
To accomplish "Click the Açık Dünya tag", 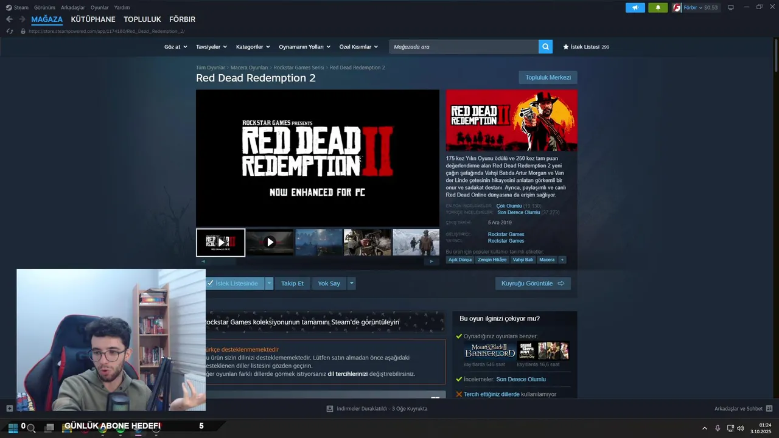I will 460,260.
